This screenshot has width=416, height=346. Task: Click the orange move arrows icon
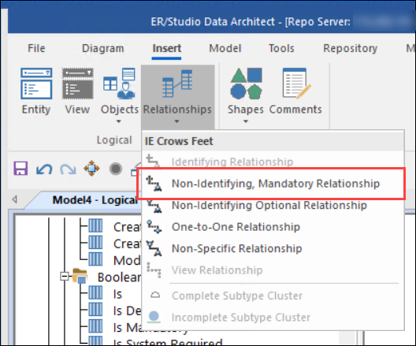click(x=91, y=168)
